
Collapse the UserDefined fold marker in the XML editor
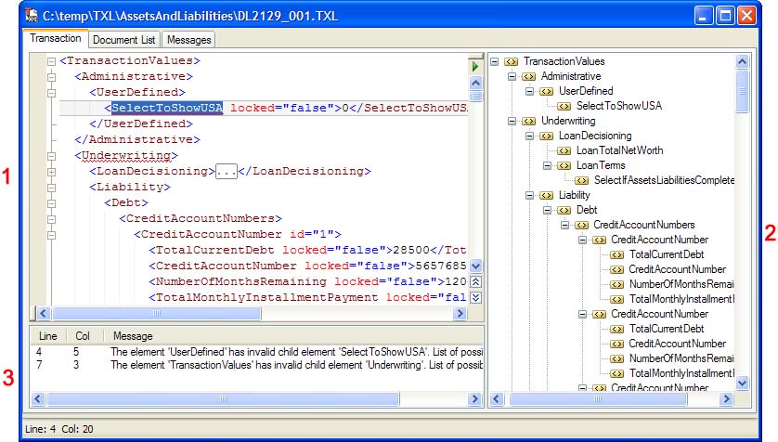tap(51, 93)
